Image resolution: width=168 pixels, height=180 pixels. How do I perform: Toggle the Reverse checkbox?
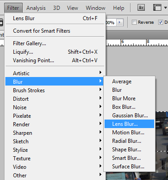tap(134, 22)
